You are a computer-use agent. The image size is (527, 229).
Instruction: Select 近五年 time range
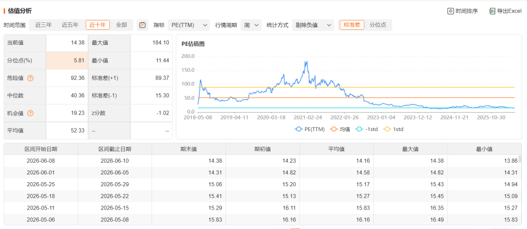(x=70, y=25)
